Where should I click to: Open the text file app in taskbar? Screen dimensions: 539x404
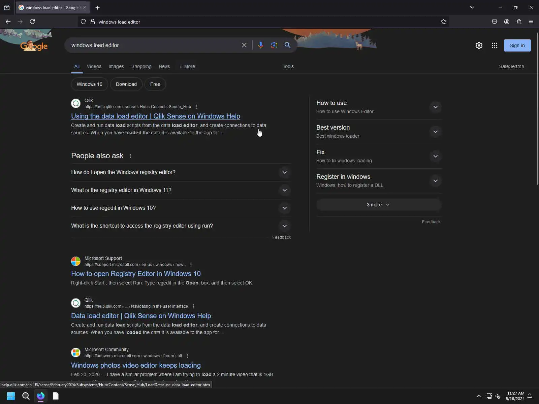pos(56,396)
